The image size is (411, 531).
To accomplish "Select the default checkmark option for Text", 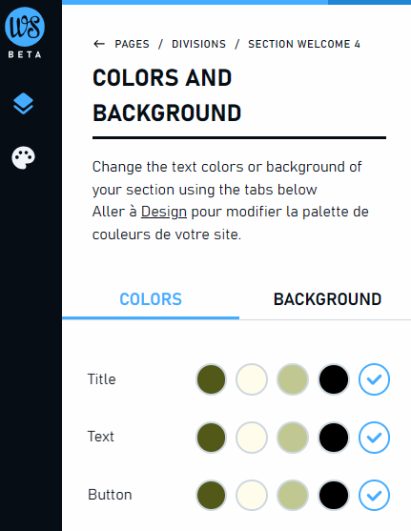I will (x=374, y=438).
